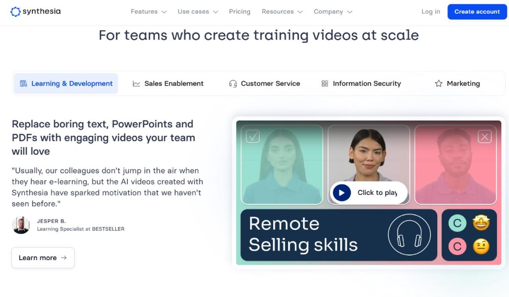Click the headset icon beside Customer Service
Screen dimensions: 509x297
(233, 84)
